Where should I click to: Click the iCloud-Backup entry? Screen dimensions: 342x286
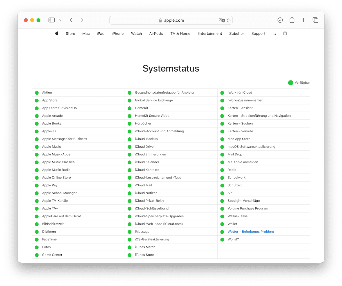[x=146, y=139]
